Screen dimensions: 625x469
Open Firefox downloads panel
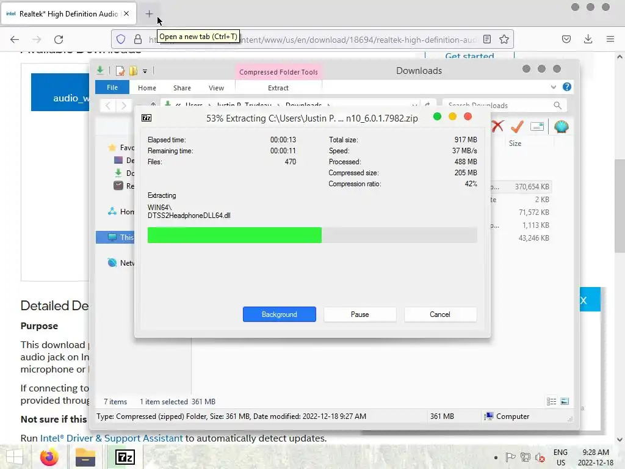point(588,39)
